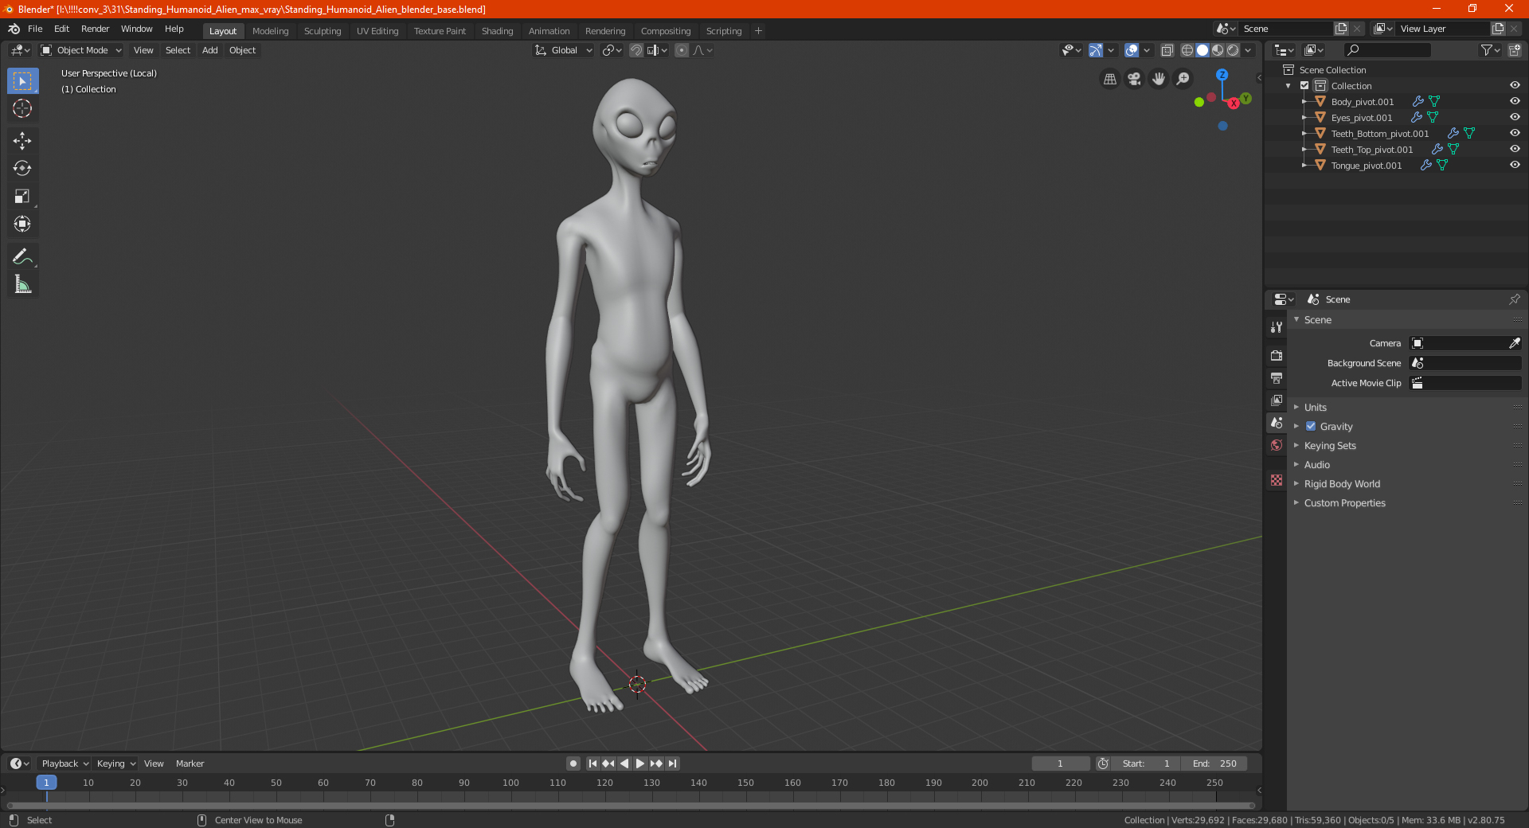The width and height of the screenshot is (1529, 828).
Task: Expand the Keying Sets panel
Action: [1329, 445]
